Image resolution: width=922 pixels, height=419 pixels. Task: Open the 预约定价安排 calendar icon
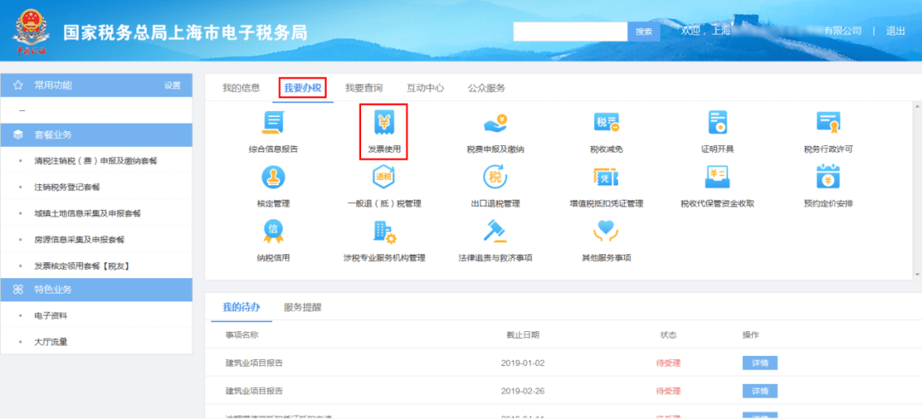[828, 177]
